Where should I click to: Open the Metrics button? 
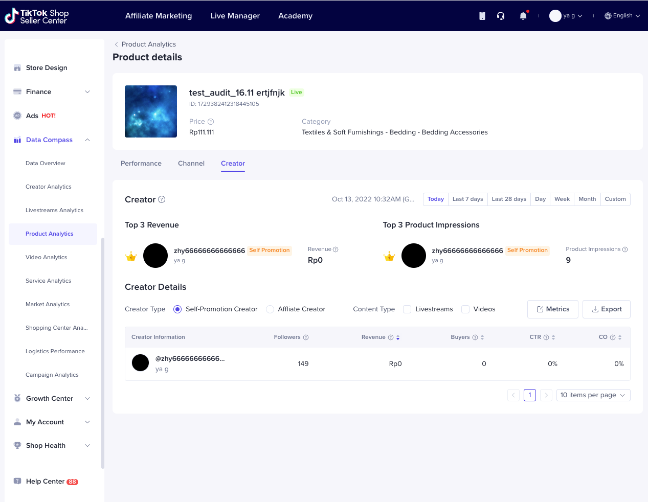pyautogui.click(x=552, y=309)
